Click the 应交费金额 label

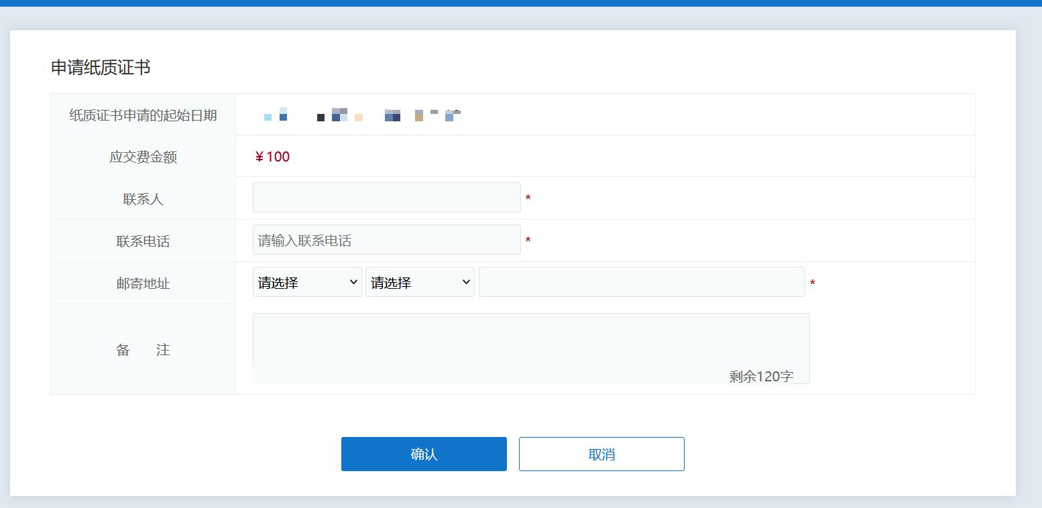pos(143,157)
